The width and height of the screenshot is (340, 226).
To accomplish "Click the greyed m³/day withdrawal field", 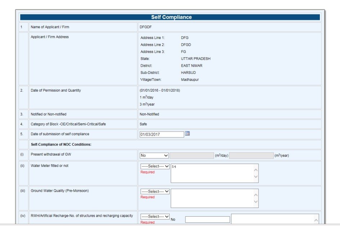I will pos(192,155).
